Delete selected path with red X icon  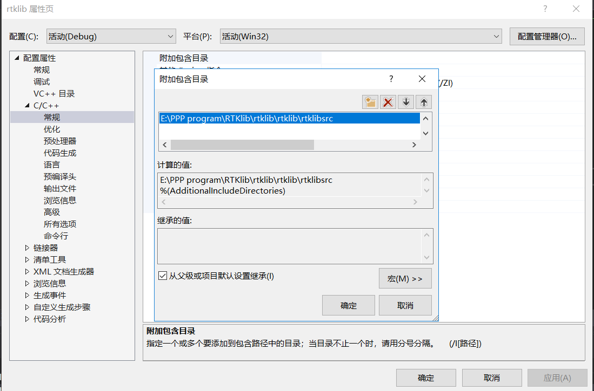[388, 102]
